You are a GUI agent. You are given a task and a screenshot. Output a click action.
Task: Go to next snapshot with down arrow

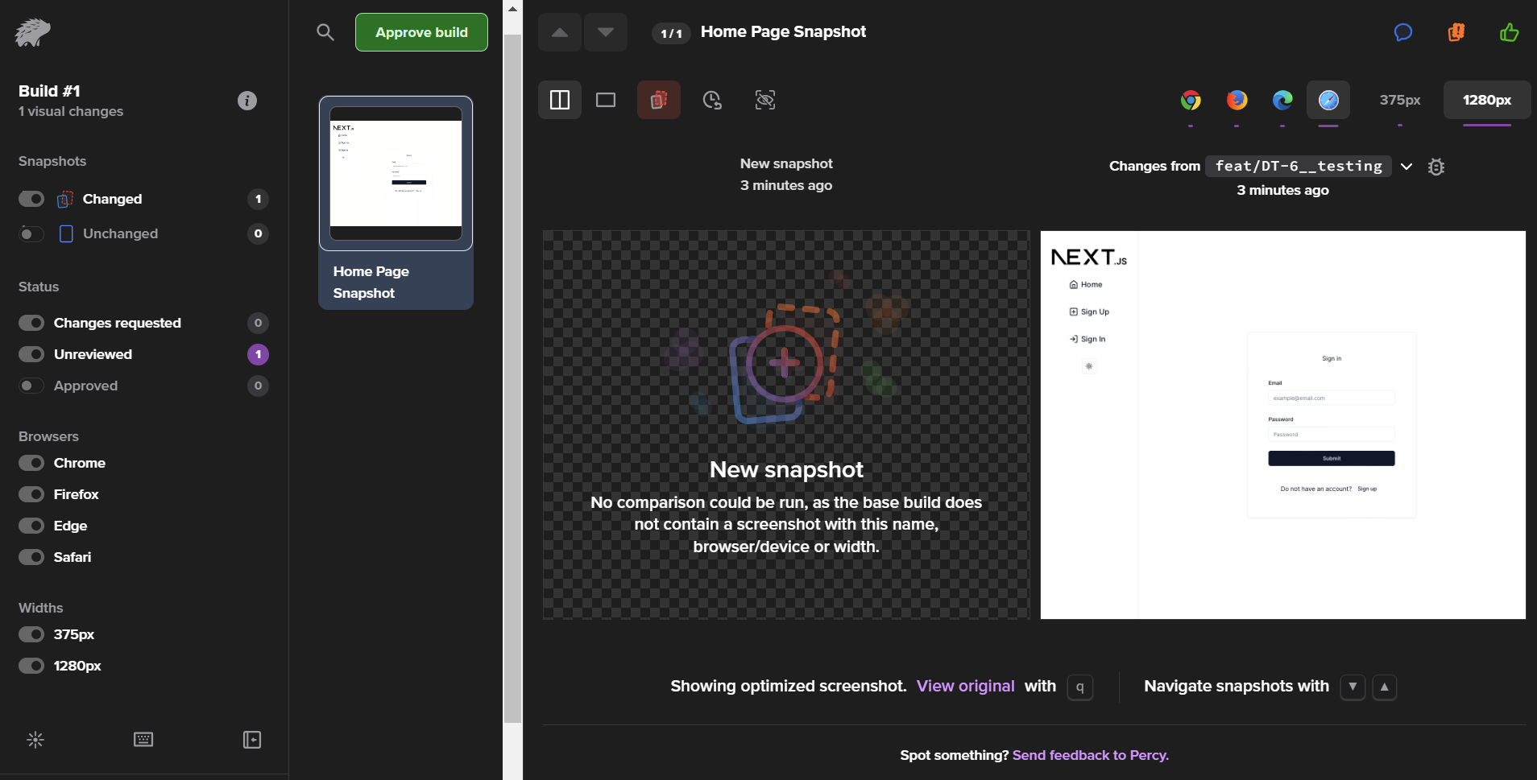pyautogui.click(x=606, y=32)
